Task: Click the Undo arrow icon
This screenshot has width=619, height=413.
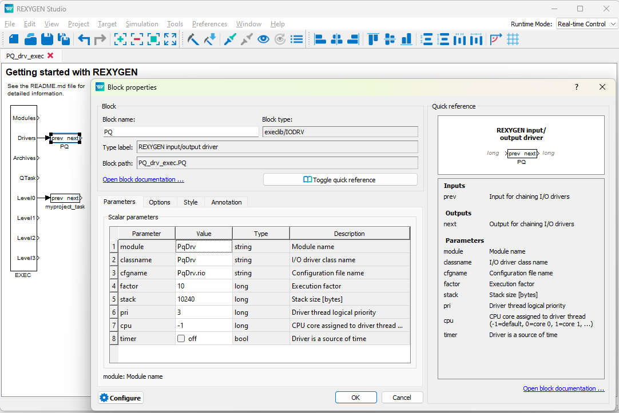Action: click(84, 39)
